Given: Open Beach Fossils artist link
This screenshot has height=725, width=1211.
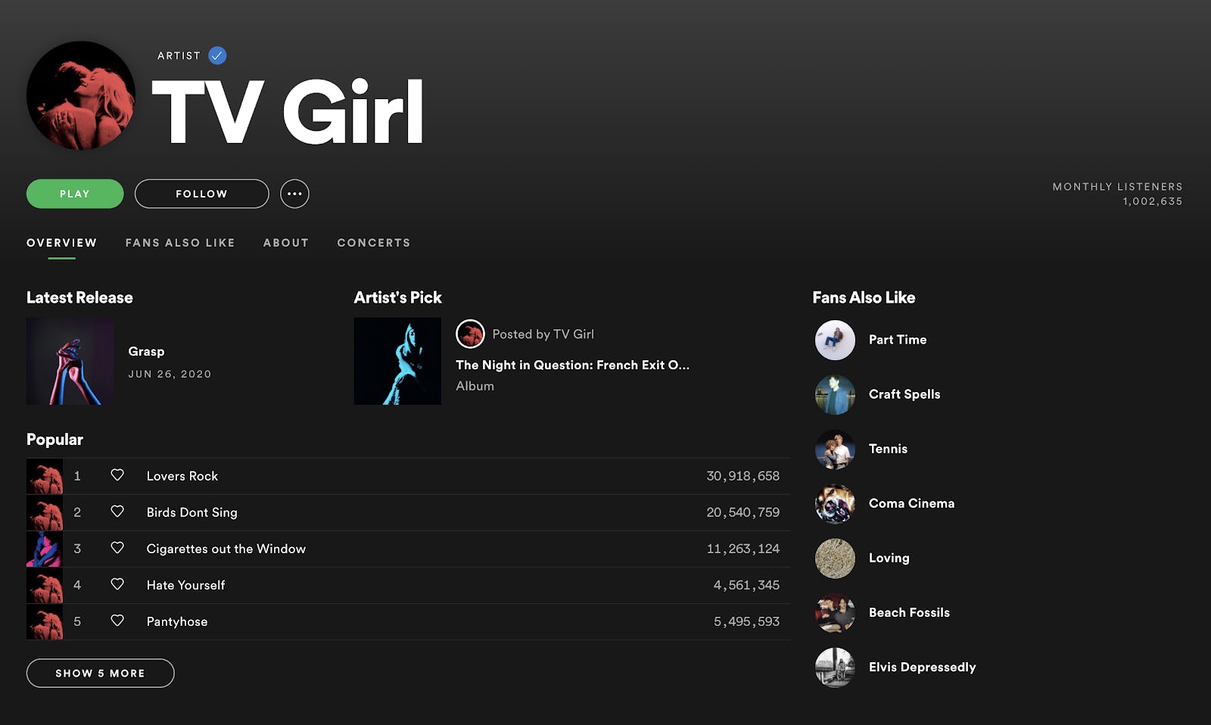Looking at the screenshot, I should [909, 612].
